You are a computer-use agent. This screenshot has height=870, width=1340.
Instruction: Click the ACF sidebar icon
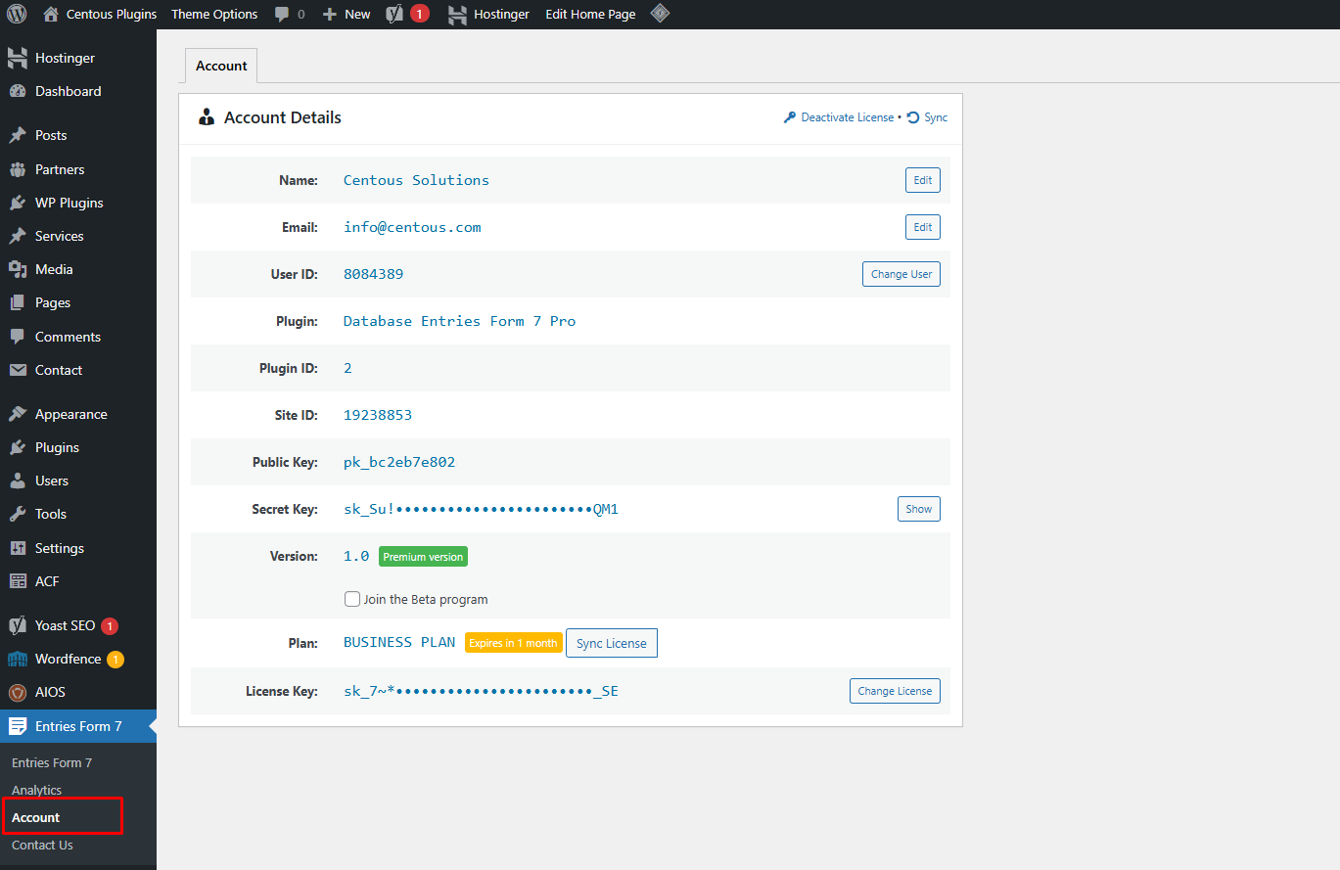coord(18,581)
